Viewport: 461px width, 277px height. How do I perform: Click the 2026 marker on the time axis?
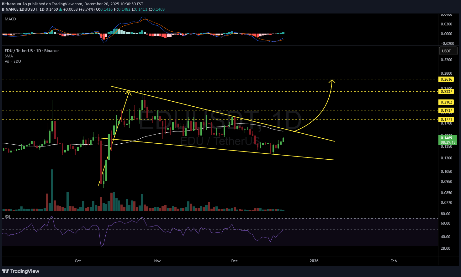click(314, 261)
